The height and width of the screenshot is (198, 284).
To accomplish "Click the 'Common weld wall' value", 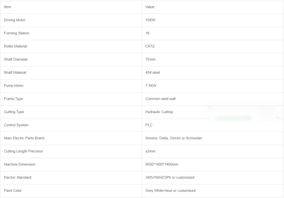I will (160, 99).
